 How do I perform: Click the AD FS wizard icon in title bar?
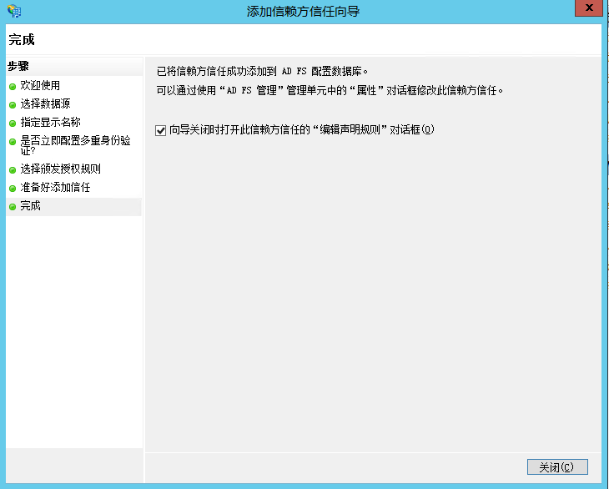point(14,11)
